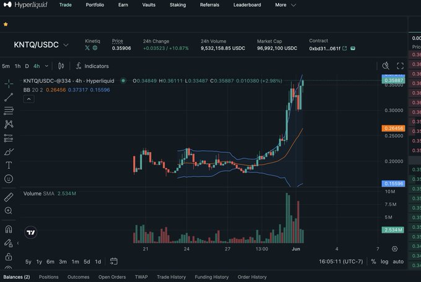Switch to Funding History tab
The height and width of the screenshot is (282, 421).
point(212,277)
